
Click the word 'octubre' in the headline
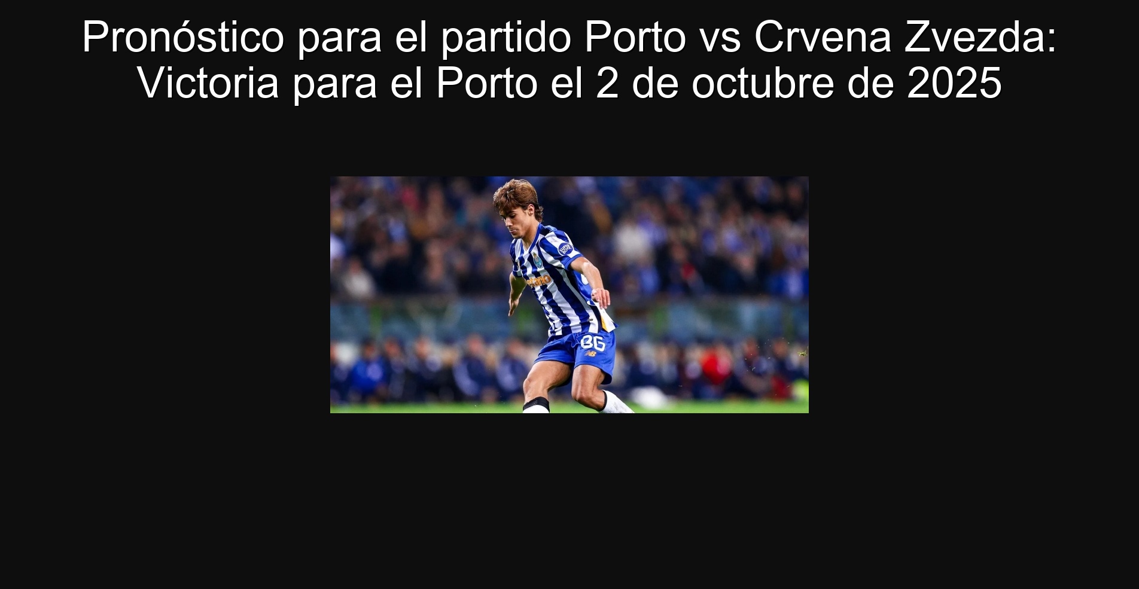pyautogui.click(x=763, y=83)
